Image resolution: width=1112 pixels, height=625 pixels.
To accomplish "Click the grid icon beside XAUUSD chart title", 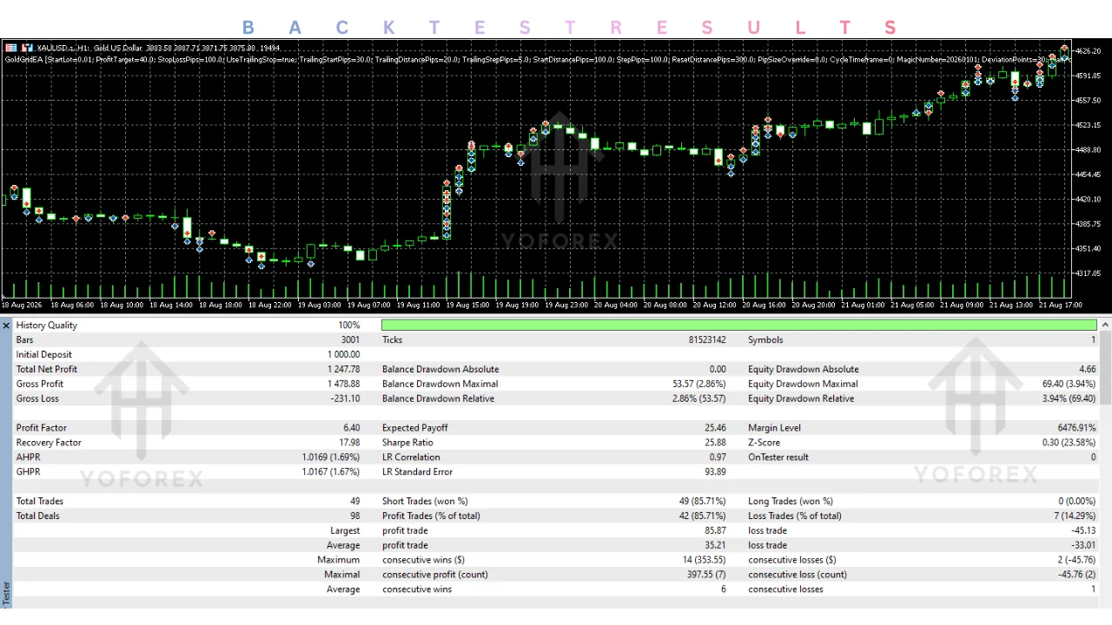I will (10, 48).
